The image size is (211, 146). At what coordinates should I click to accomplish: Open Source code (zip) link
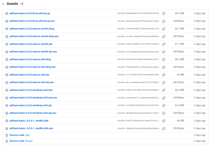[20, 135]
